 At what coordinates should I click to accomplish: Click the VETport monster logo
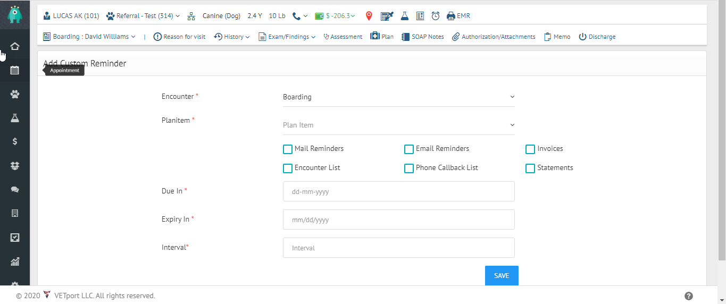point(15,14)
